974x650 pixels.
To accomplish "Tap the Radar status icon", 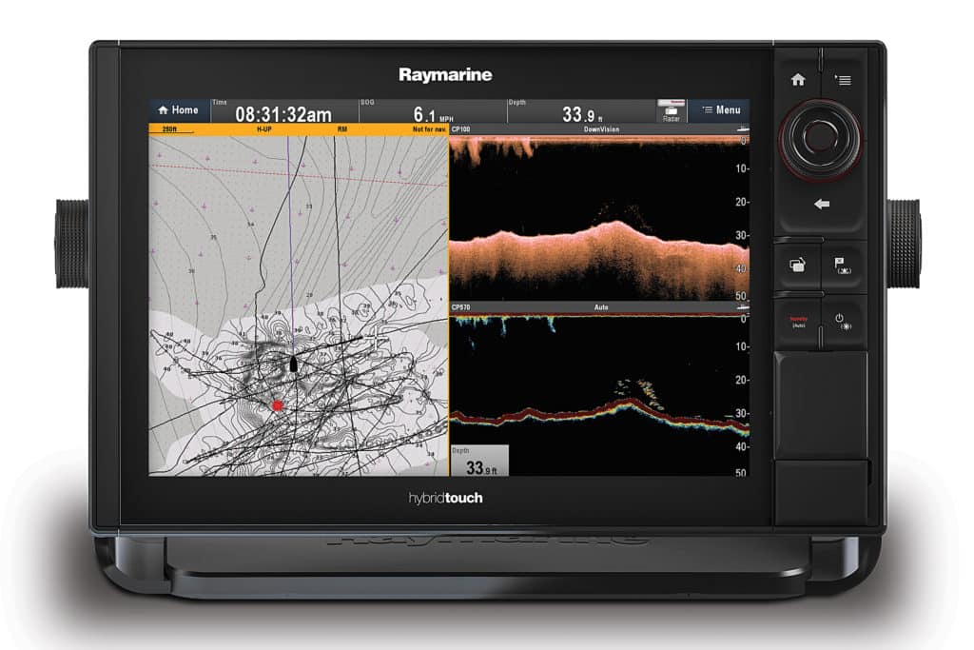I will (671, 110).
